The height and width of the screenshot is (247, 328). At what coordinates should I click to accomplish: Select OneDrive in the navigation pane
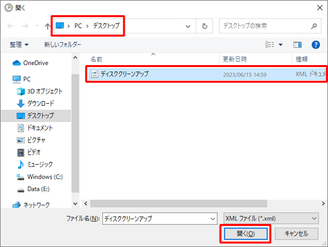point(31,63)
